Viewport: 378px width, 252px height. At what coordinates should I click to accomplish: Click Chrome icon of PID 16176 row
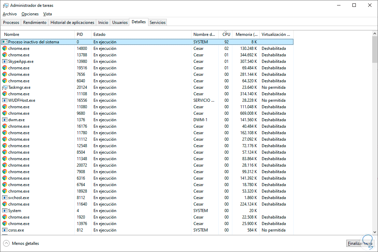(4, 126)
